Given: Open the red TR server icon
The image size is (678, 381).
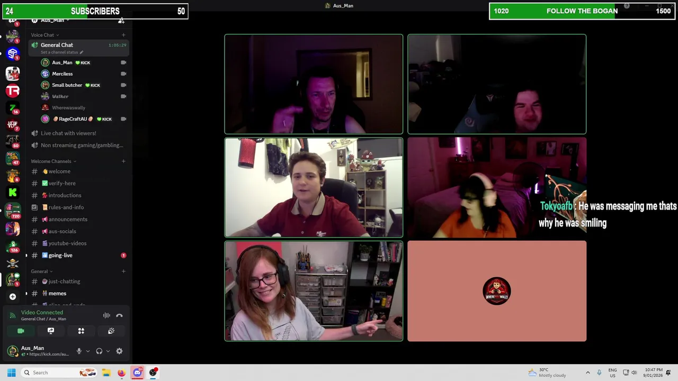Looking at the screenshot, I should click(13, 91).
